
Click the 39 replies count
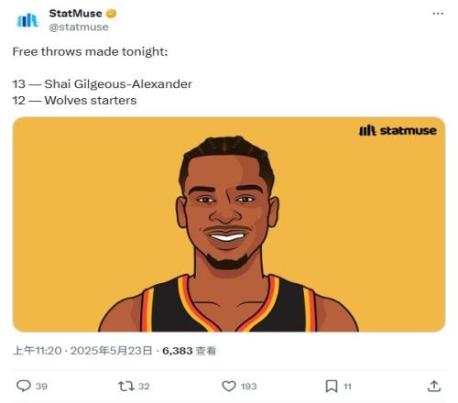(x=41, y=387)
